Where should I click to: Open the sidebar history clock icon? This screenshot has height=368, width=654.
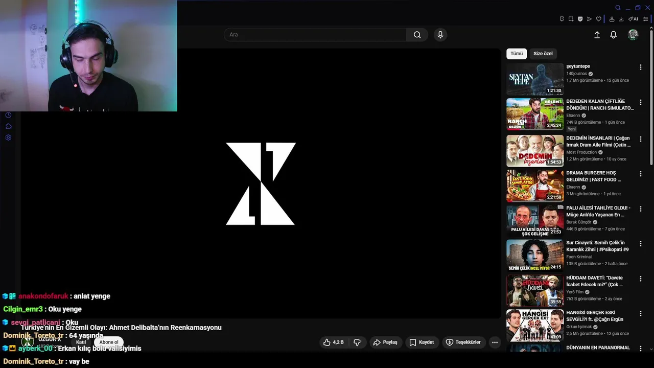(x=8, y=115)
